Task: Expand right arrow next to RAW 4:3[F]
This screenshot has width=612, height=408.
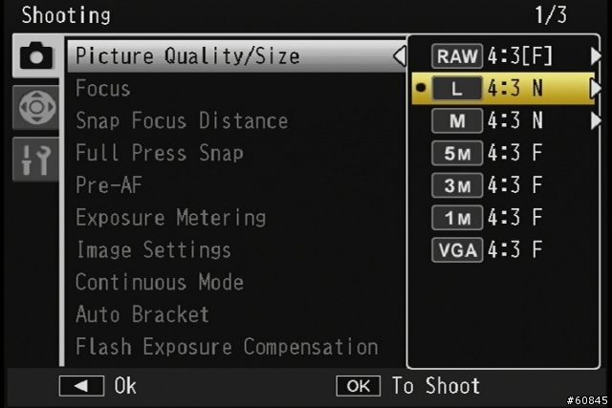Action: point(596,55)
